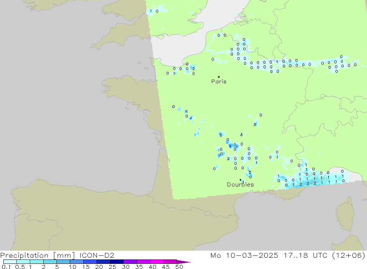Click the Paris city marker dot
The height and width of the screenshot is (269, 367).
(219, 77)
